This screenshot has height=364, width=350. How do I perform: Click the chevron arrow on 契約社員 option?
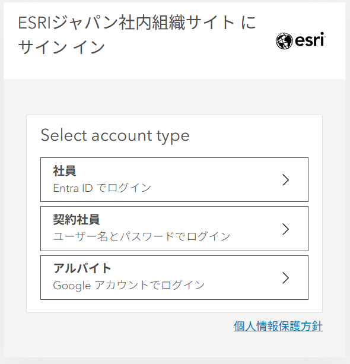(x=285, y=229)
